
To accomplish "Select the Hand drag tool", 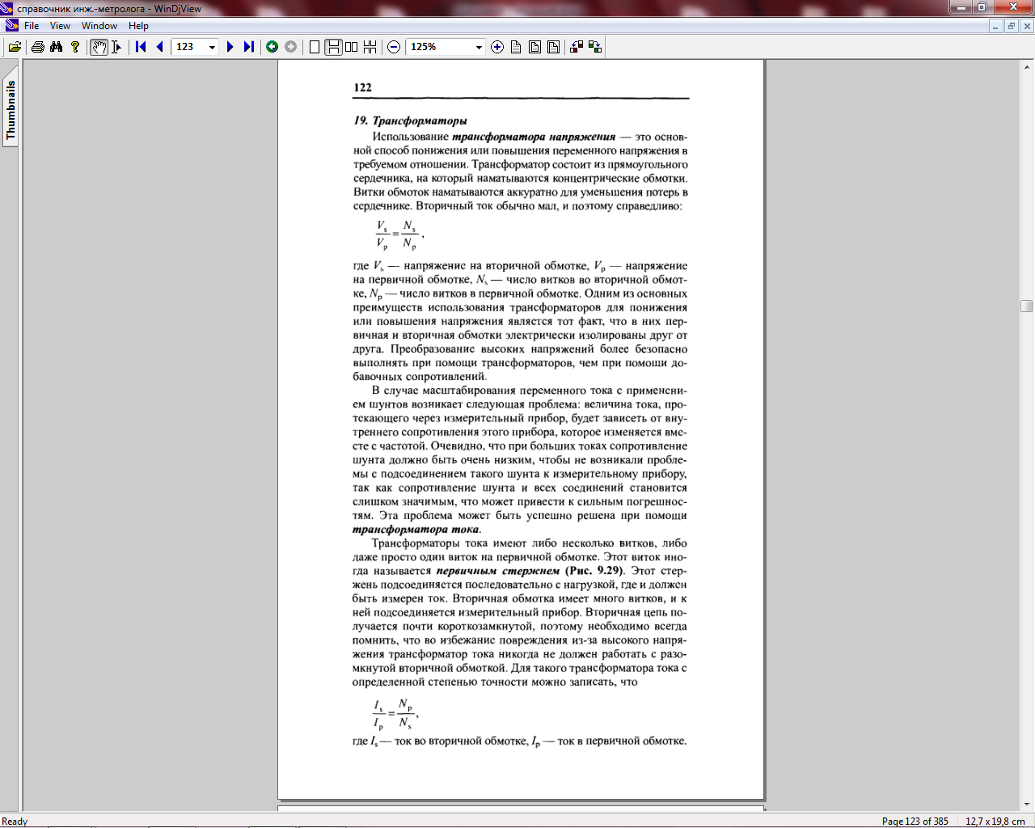I will pos(99,47).
